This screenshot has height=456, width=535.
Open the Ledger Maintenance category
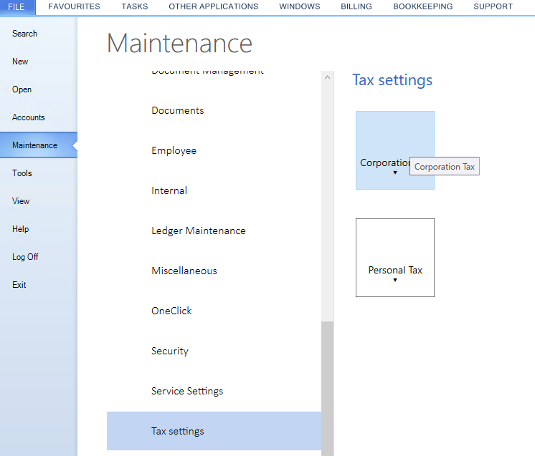[214, 231]
